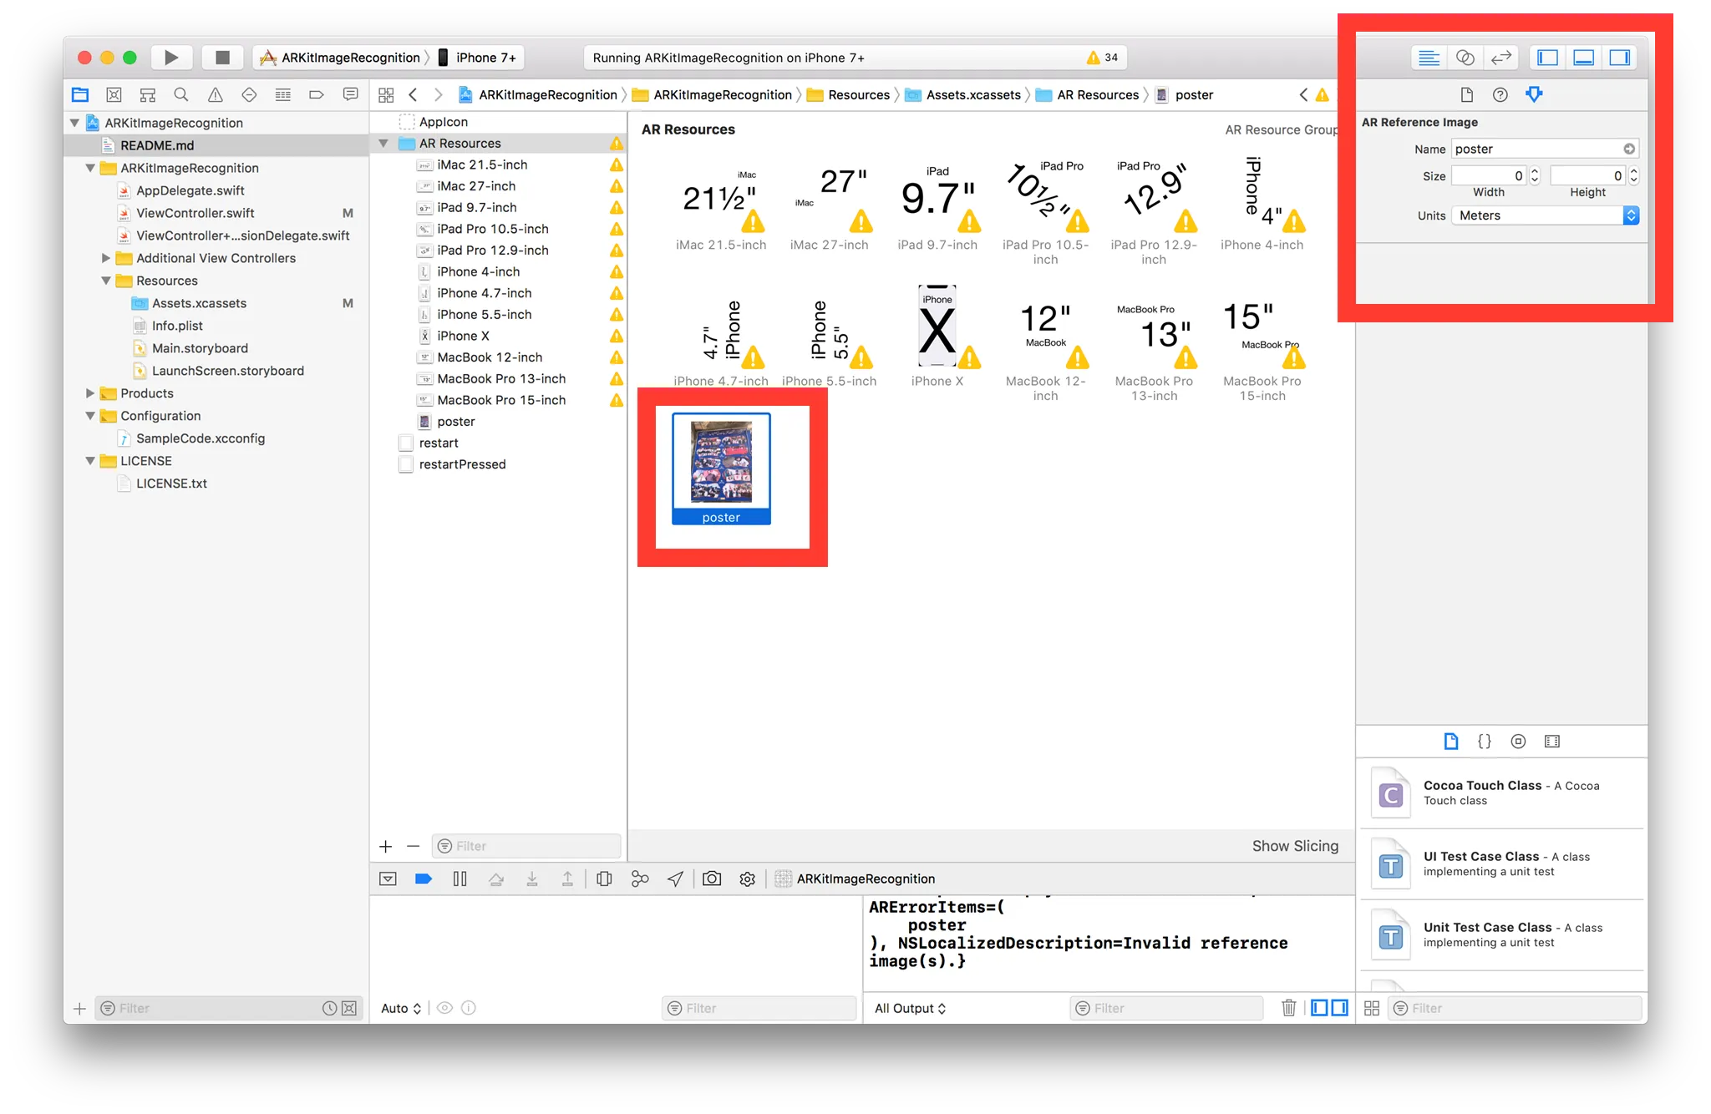
Task: Click the debug Pause execution icon
Action: (x=459, y=879)
